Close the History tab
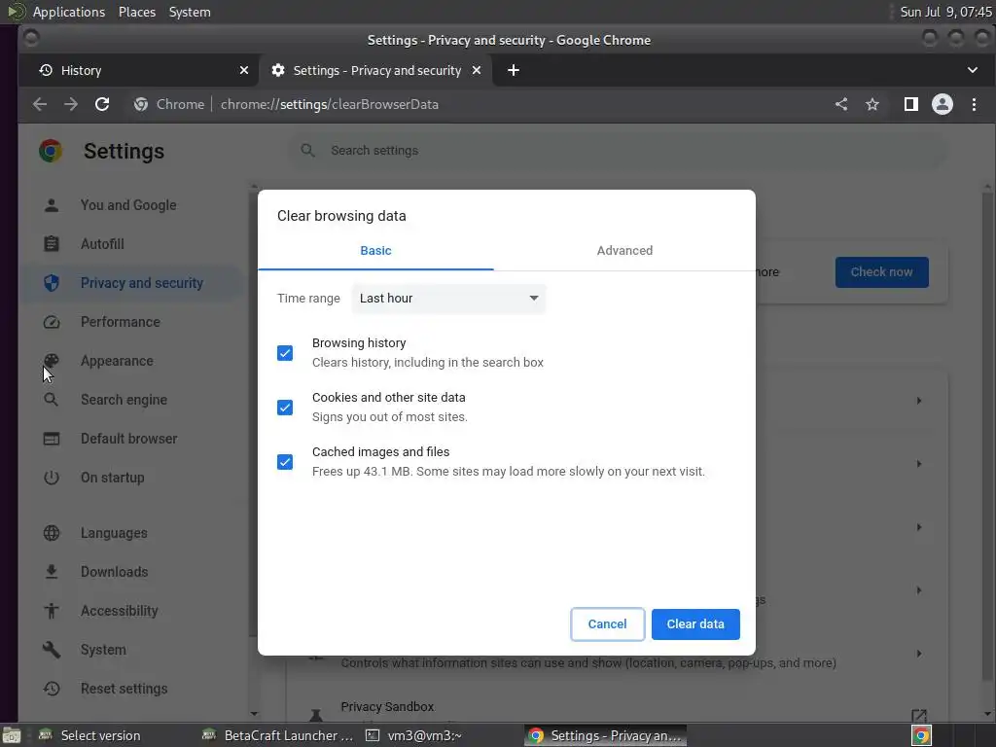The image size is (996, 747). (244, 70)
